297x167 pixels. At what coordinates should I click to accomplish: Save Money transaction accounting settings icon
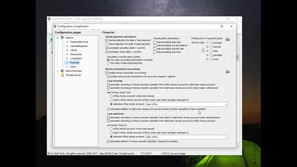[x=227, y=72]
